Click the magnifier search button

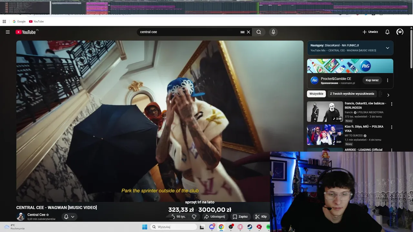point(259,32)
